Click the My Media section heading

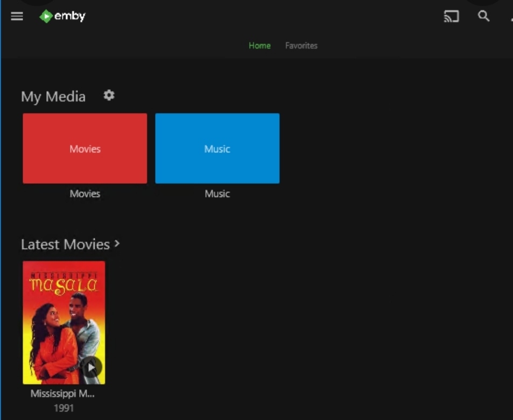53,97
